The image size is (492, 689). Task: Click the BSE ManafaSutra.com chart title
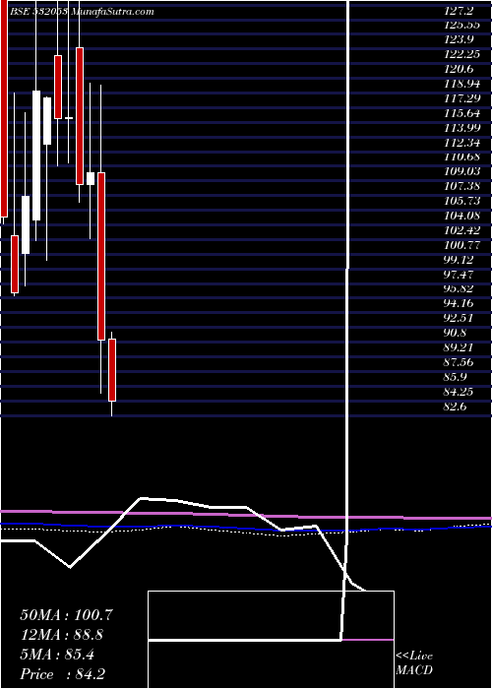tap(83, 12)
